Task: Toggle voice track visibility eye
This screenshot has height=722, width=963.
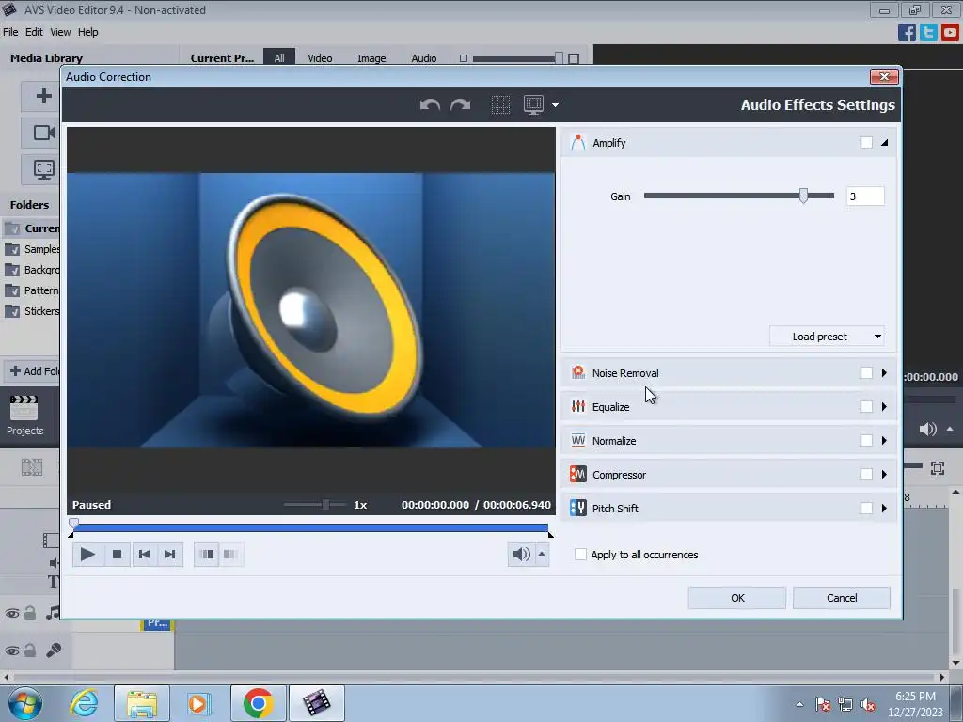Action: point(11,651)
